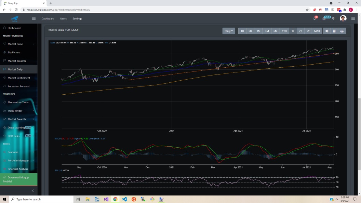Select the 6M time range
The height and width of the screenshot is (203, 361).
point(275,31)
